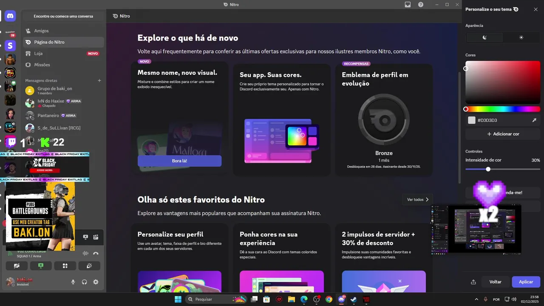Open the Seu app. Suas cores. card

(282, 119)
